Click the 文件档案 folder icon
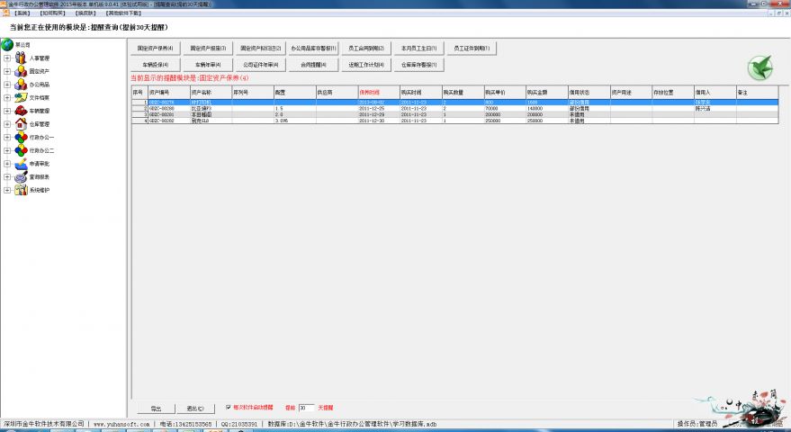Viewport: 791px width, 432px height. point(20,97)
